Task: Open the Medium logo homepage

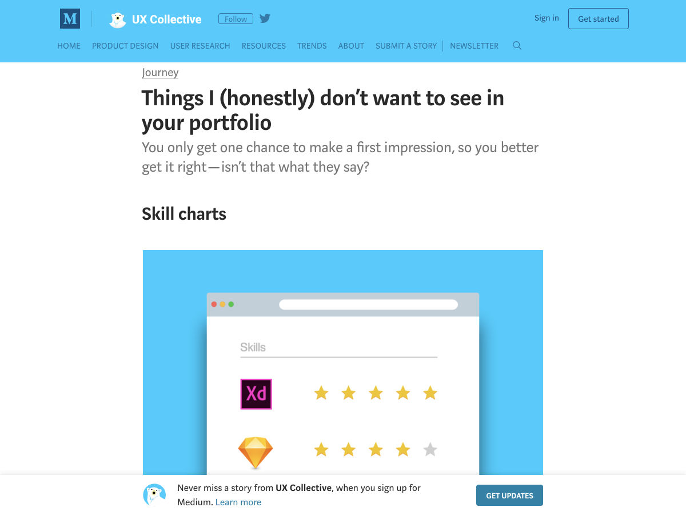Action: [x=70, y=19]
